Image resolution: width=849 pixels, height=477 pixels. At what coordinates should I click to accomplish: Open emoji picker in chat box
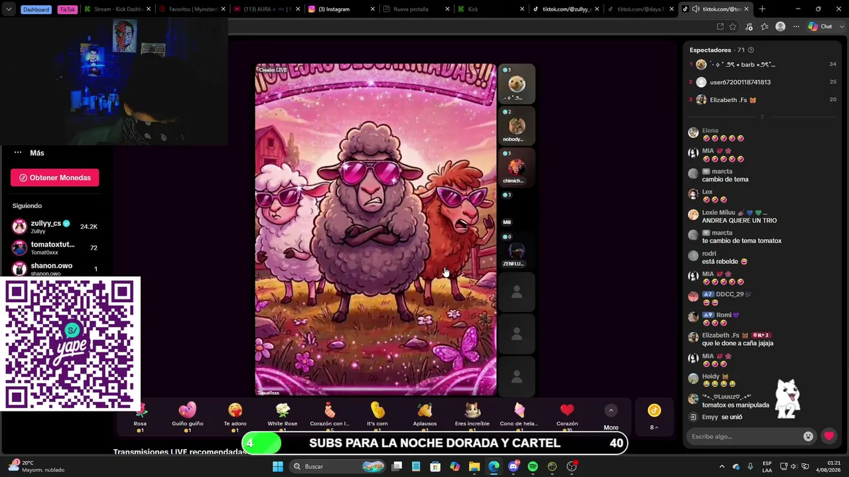808,436
